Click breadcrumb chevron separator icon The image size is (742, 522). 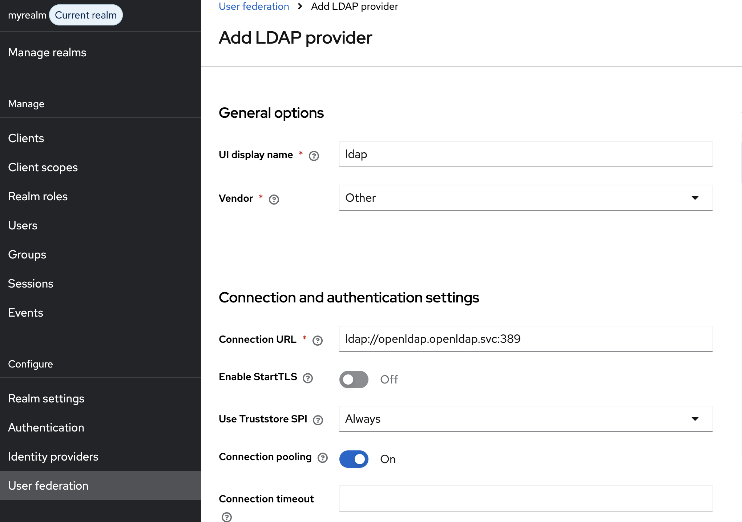point(300,7)
